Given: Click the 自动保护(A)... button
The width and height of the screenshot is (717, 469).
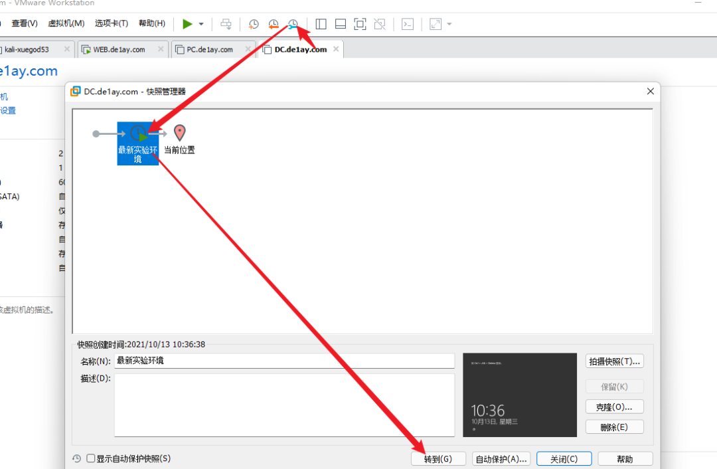Looking at the screenshot, I should pyautogui.click(x=501, y=459).
